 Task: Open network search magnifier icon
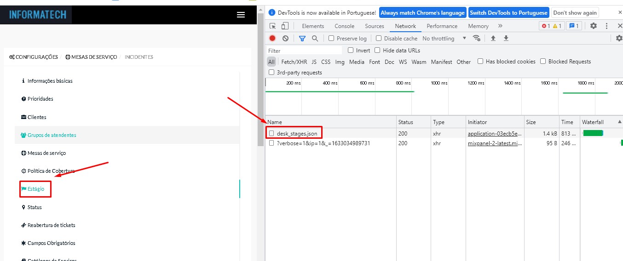(x=315, y=39)
